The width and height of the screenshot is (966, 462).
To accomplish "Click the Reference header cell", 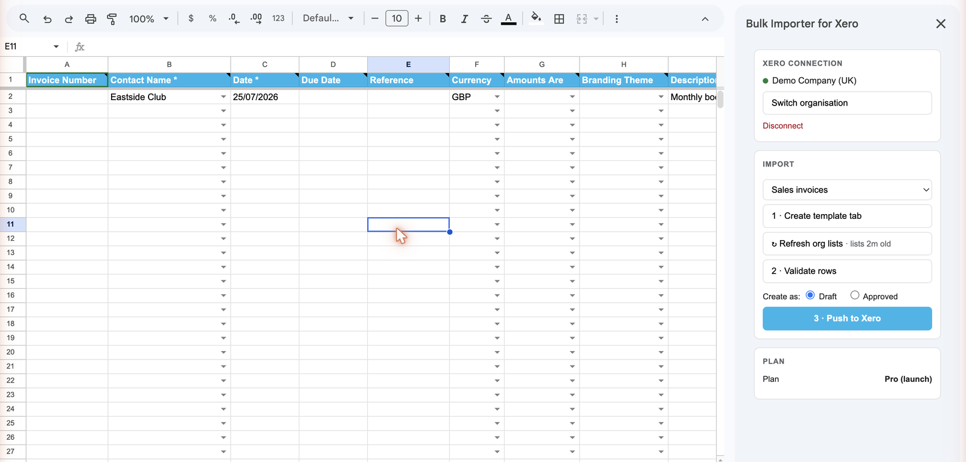I will pyautogui.click(x=408, y=80).
